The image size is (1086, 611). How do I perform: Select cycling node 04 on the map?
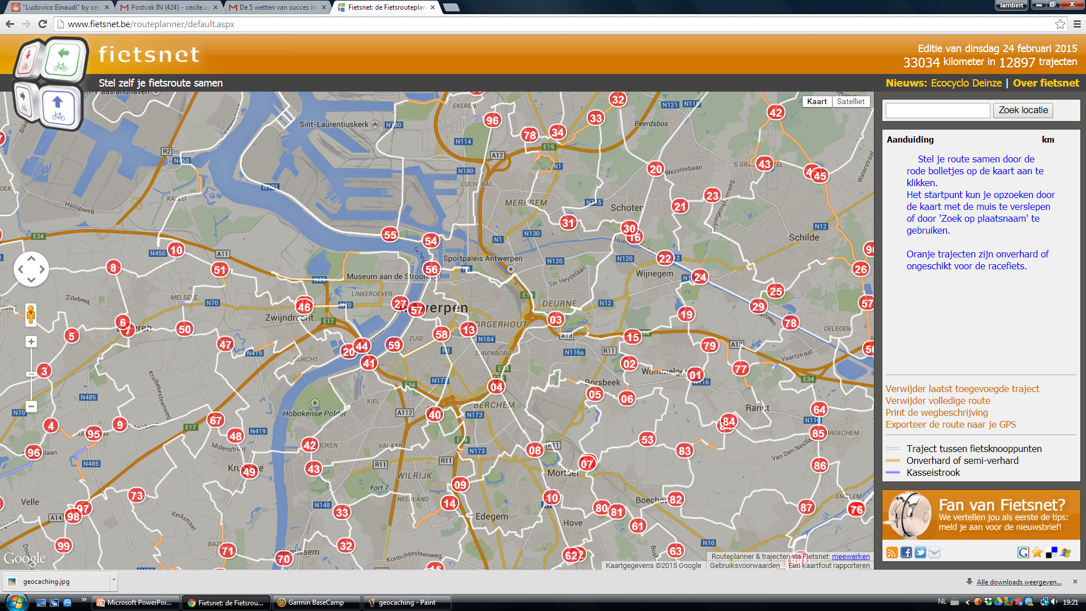[x=497, y=386]
